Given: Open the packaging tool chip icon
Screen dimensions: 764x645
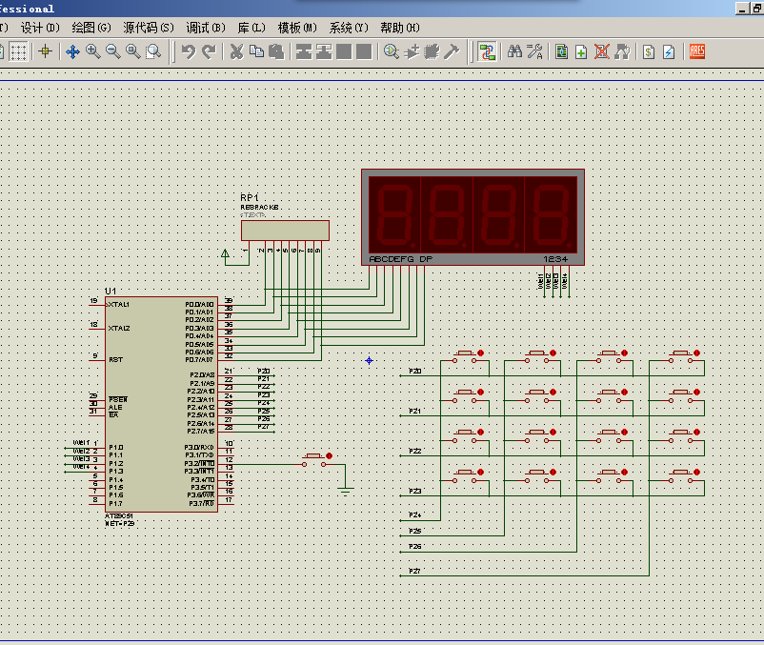Looking at the screenshot, I should pyautogui.click(x=432, y=51).
